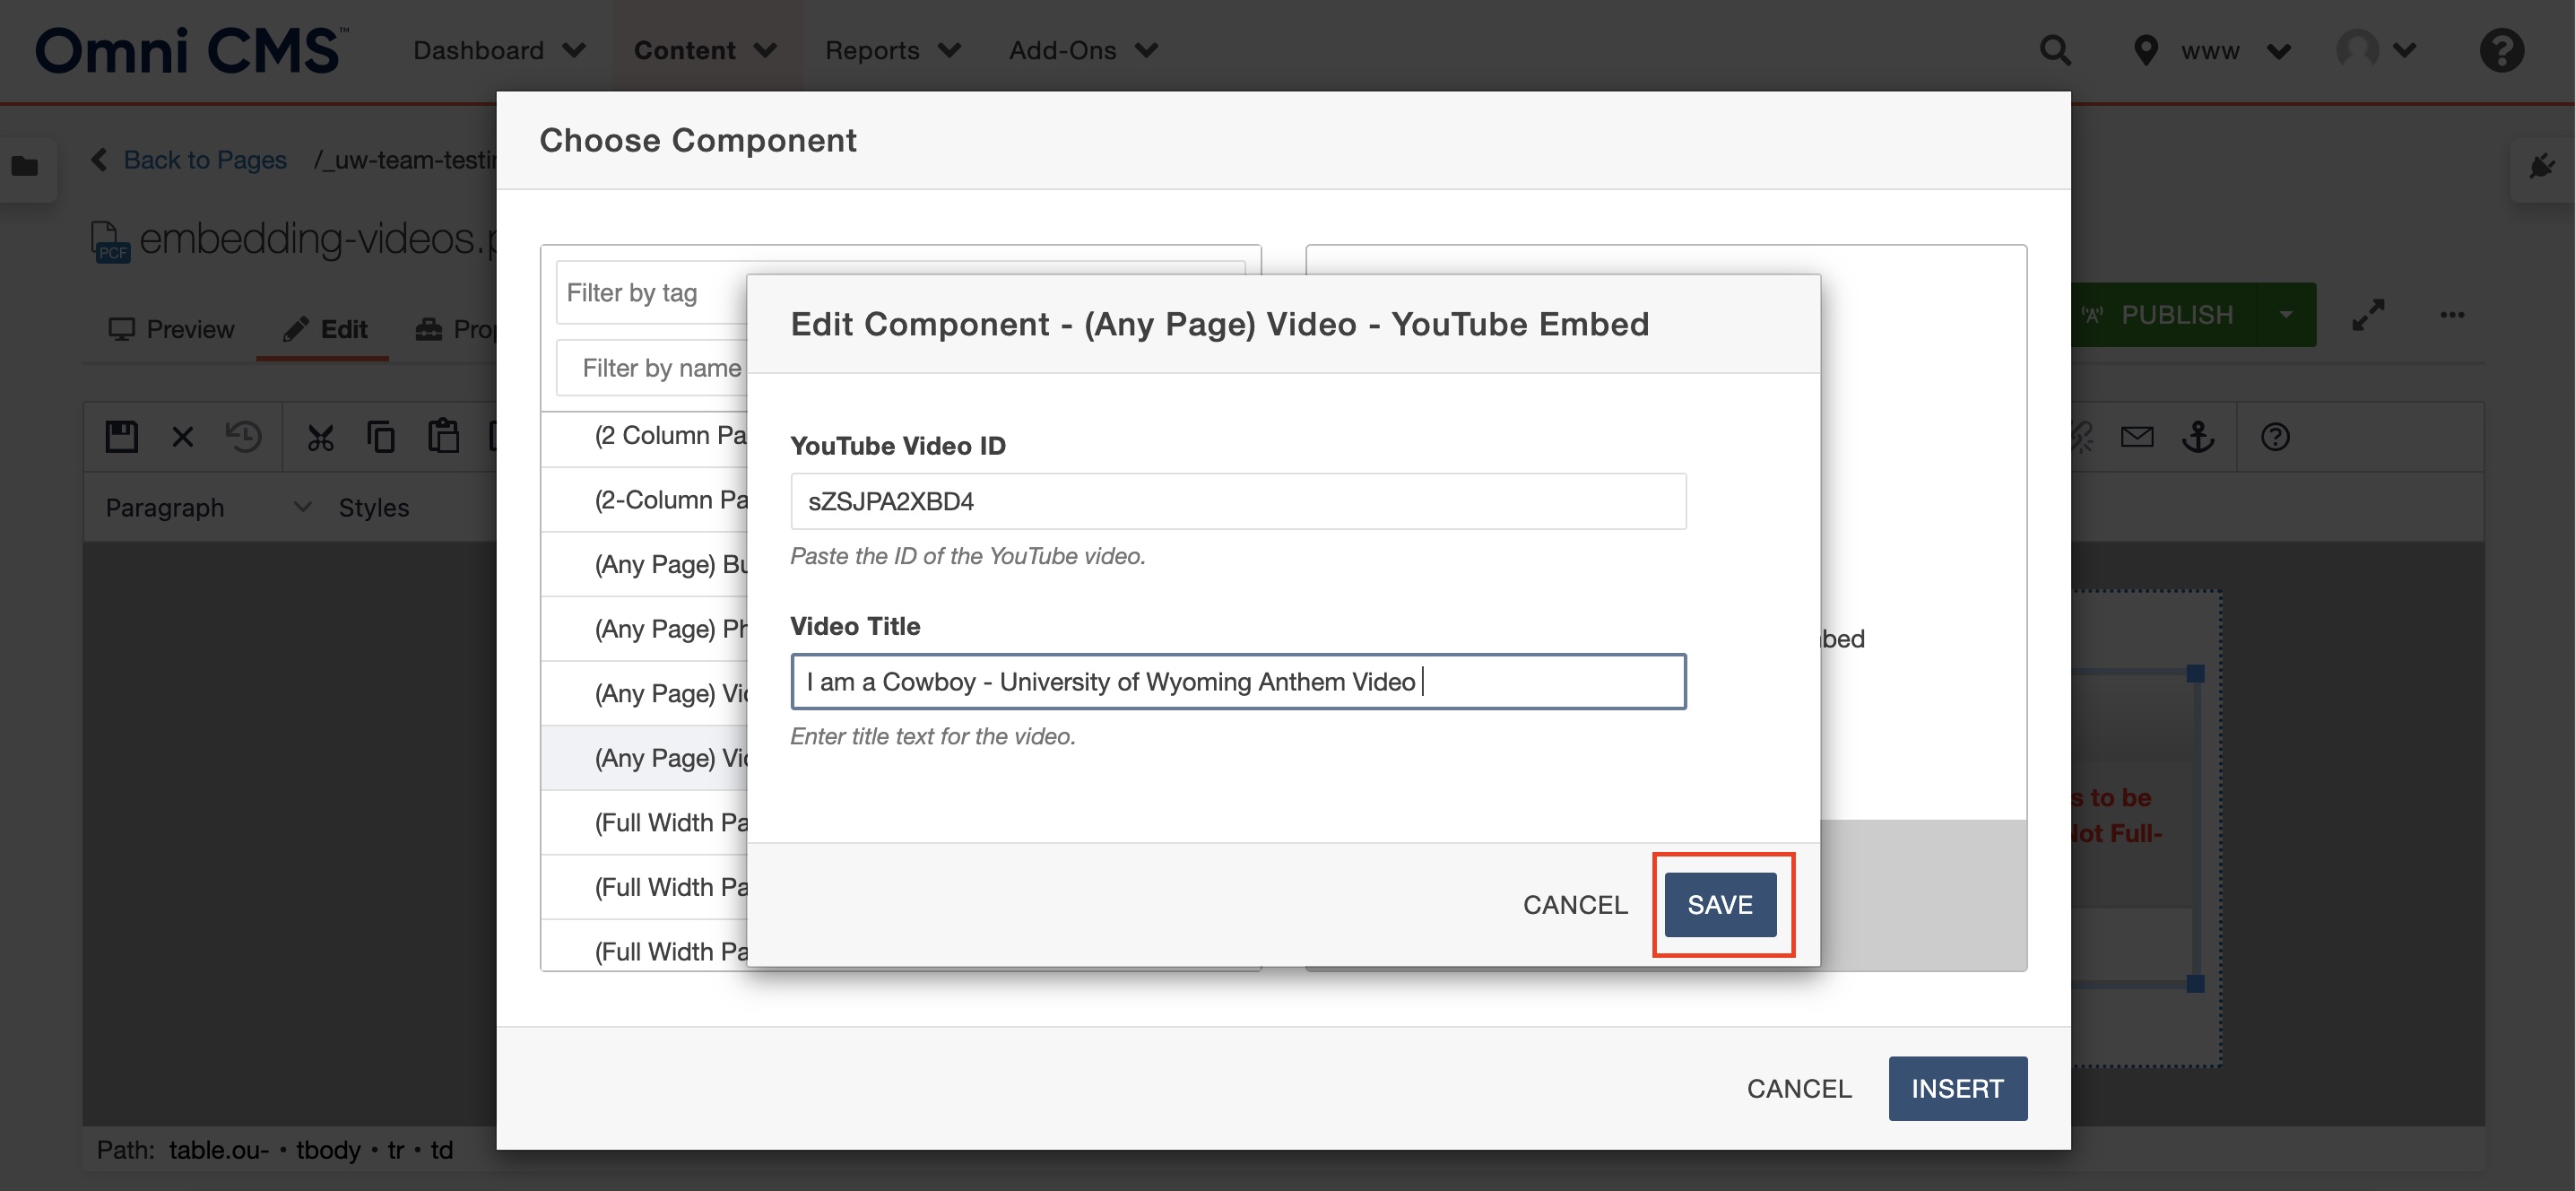
Task: Expand the Reports menu chevron
Action: point(951,50)
